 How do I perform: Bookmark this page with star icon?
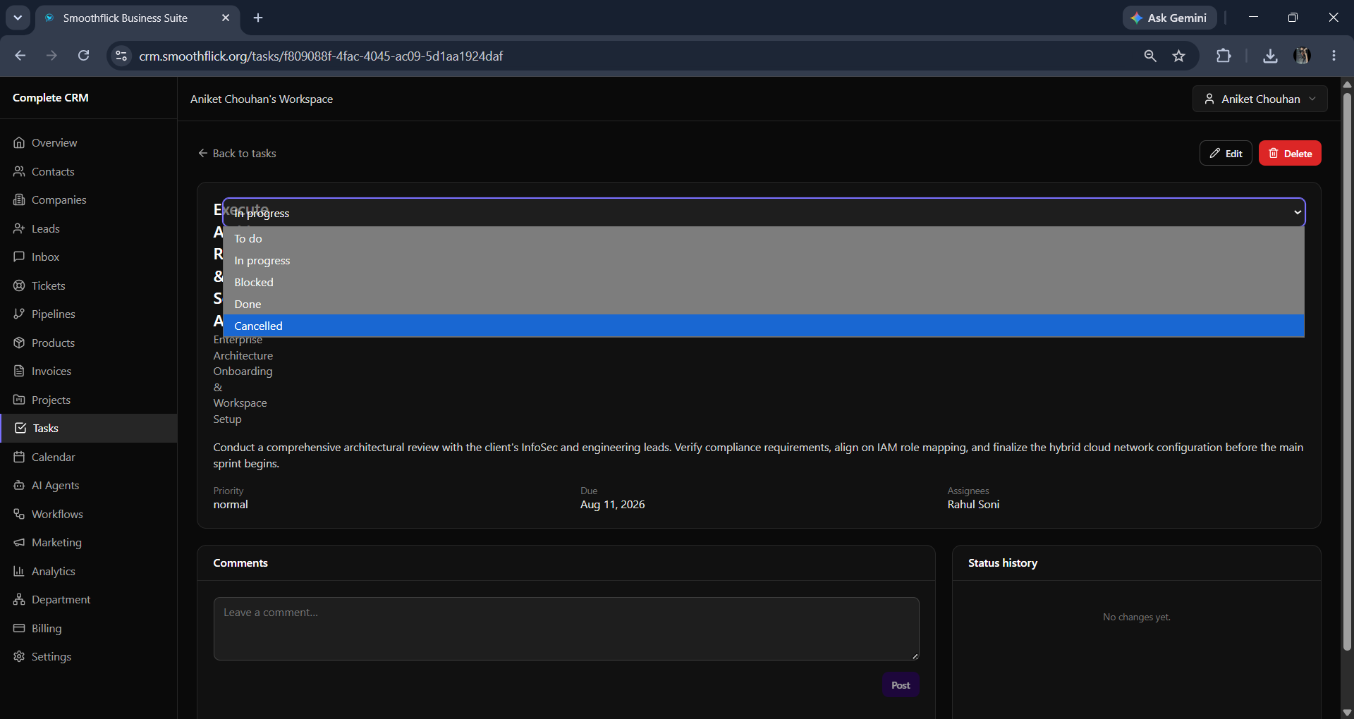1178,56
